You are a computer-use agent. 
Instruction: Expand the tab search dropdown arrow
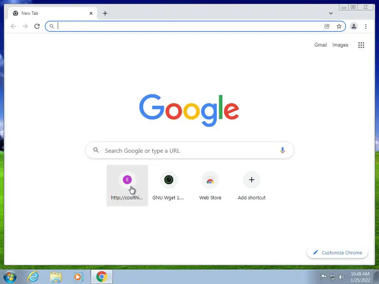click(x=331, y=13)
